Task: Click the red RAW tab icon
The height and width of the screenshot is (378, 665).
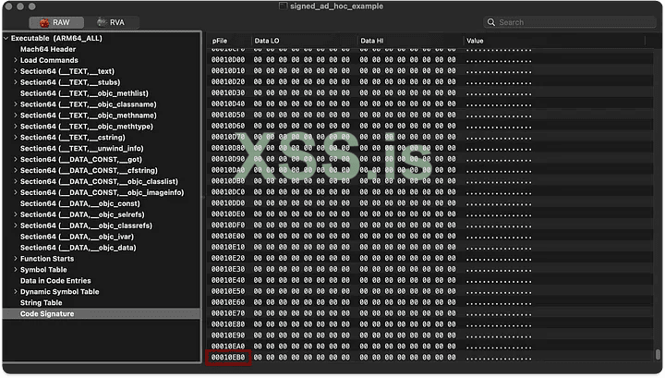Action: coord(44,22)
